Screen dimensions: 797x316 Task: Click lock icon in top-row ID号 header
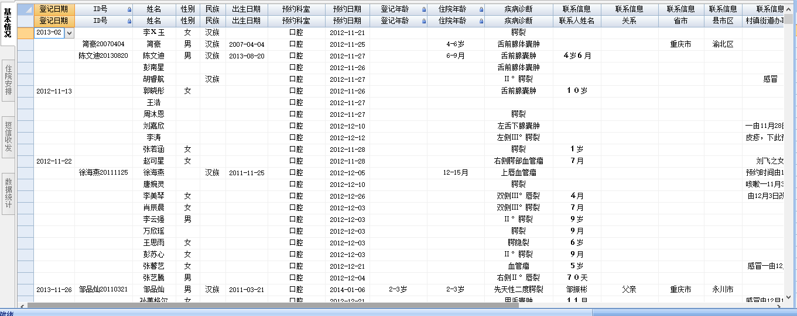click(x=129, y=10)
